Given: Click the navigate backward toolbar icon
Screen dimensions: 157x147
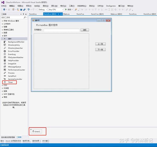Looking at the screenshot, I should (4, 9).
